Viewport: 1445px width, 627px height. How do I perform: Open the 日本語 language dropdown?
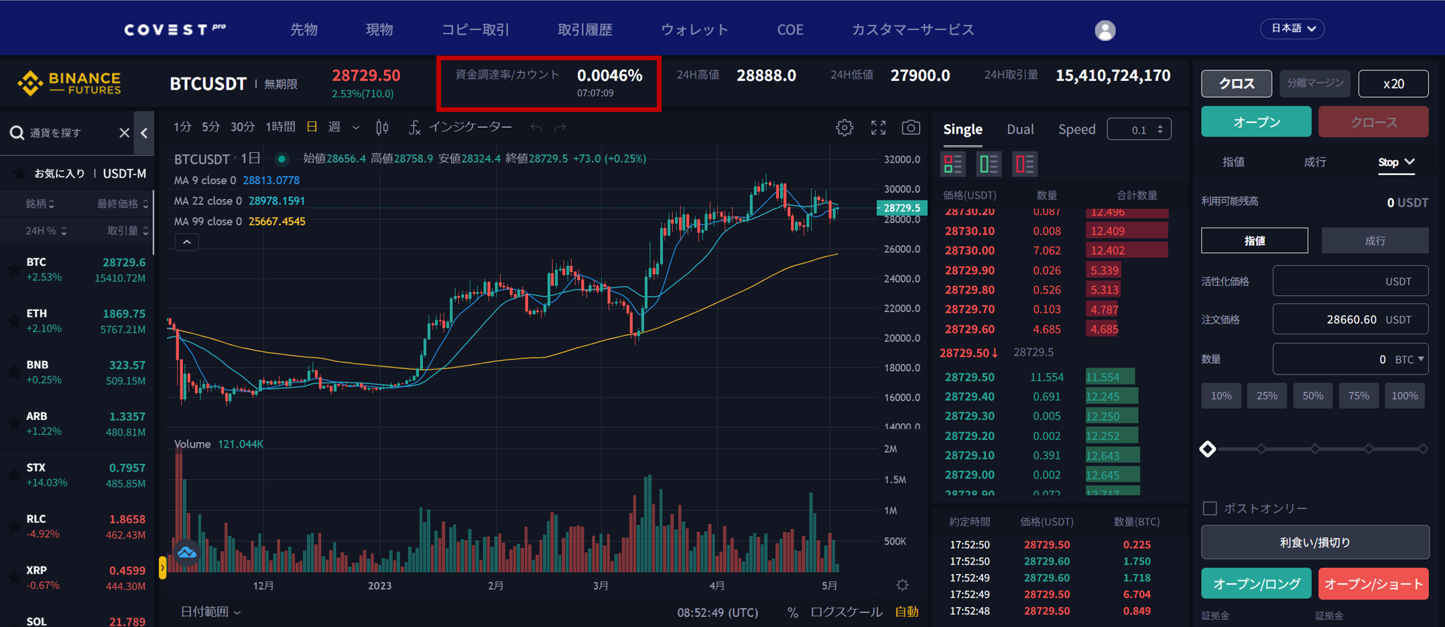pos(1293,29)
